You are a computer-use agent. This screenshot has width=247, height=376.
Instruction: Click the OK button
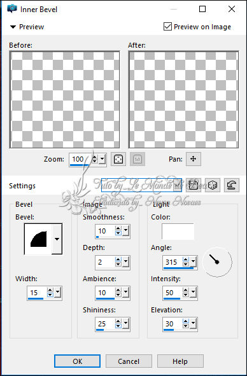click(77, 361)
